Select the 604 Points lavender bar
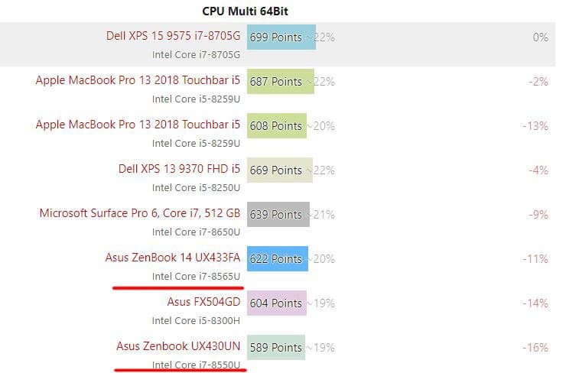This screenshot has height=373, width=566. pyautogui.click(x=276, y=303)
